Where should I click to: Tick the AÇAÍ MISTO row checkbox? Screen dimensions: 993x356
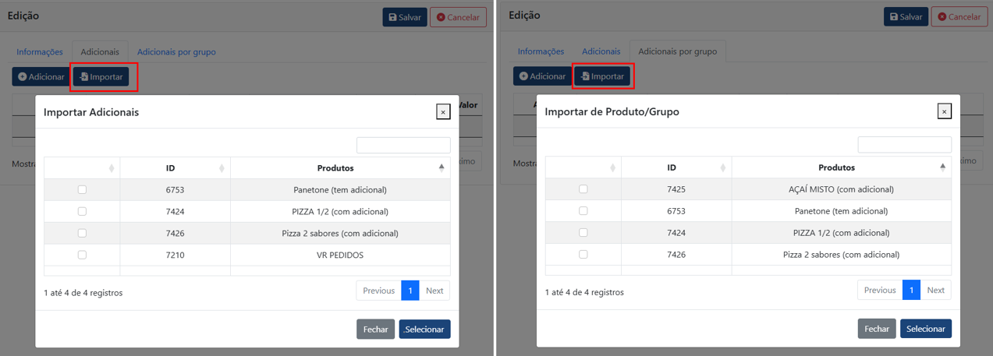(x=583, y=189)
